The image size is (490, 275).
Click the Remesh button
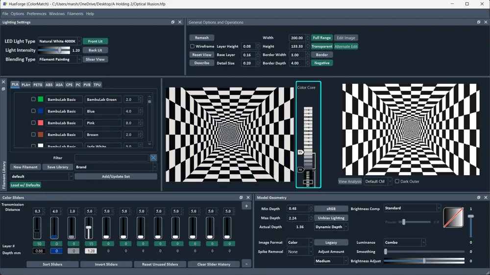pos(201,38)
